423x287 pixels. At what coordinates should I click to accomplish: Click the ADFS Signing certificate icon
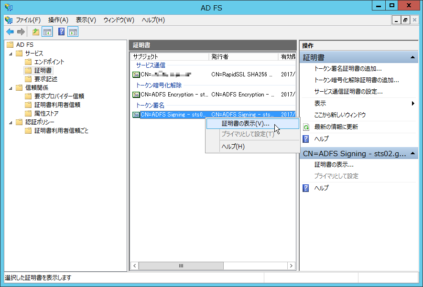click(x=136, y=115)
